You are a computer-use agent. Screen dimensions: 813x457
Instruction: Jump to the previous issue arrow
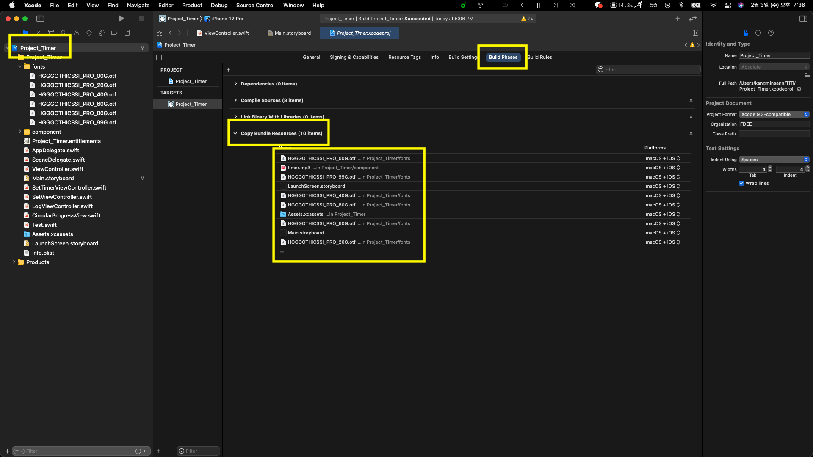click(686, 45)
